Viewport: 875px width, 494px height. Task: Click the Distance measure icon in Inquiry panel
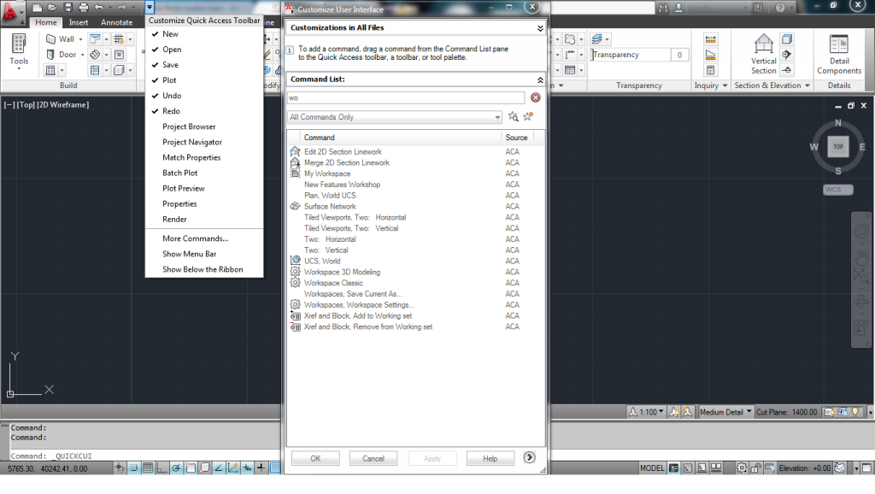pyautogui.click(x=710, y=39)
